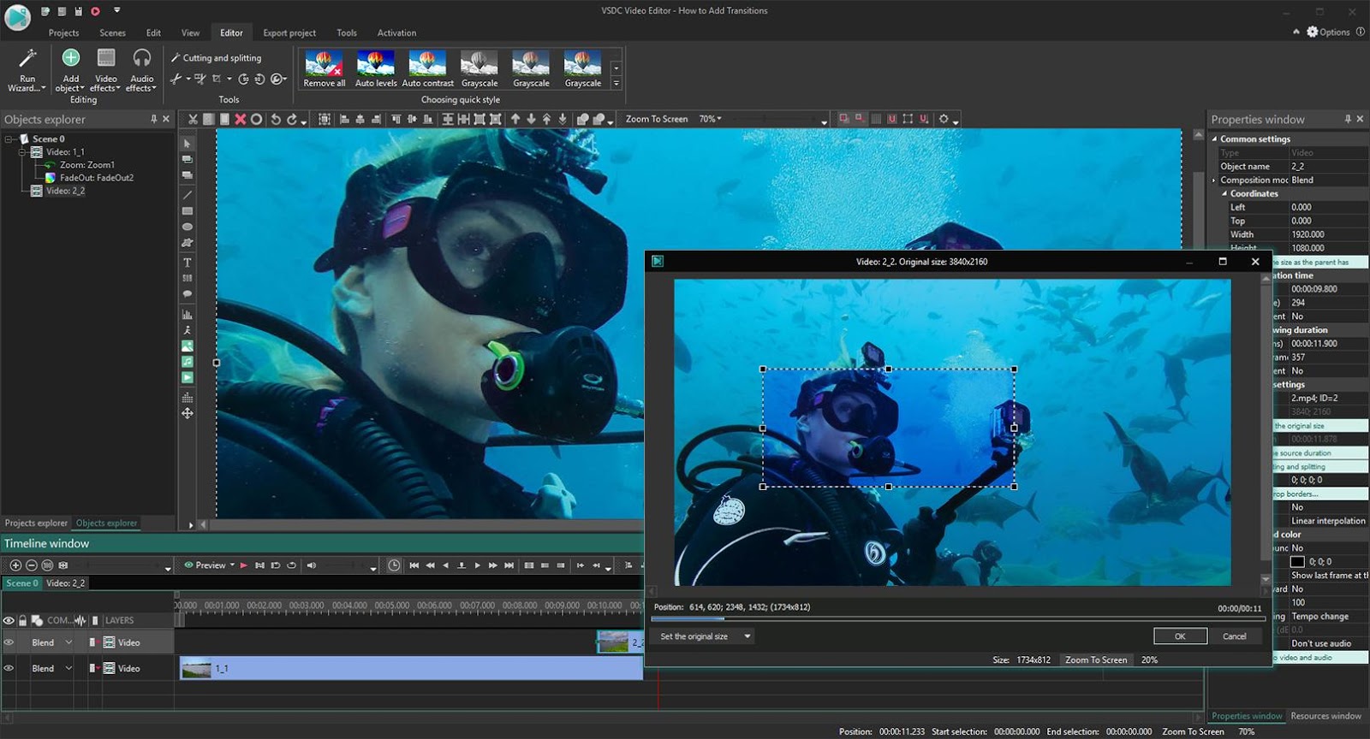
Task: Delete object with red X icon
Action: click(241, 119)
